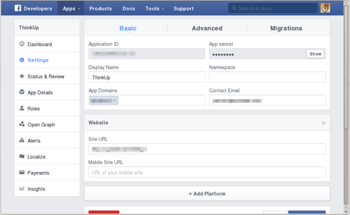Click the search magnifier icon
The height and width of the screenshot is (215, 350).
tap(234, 8)
